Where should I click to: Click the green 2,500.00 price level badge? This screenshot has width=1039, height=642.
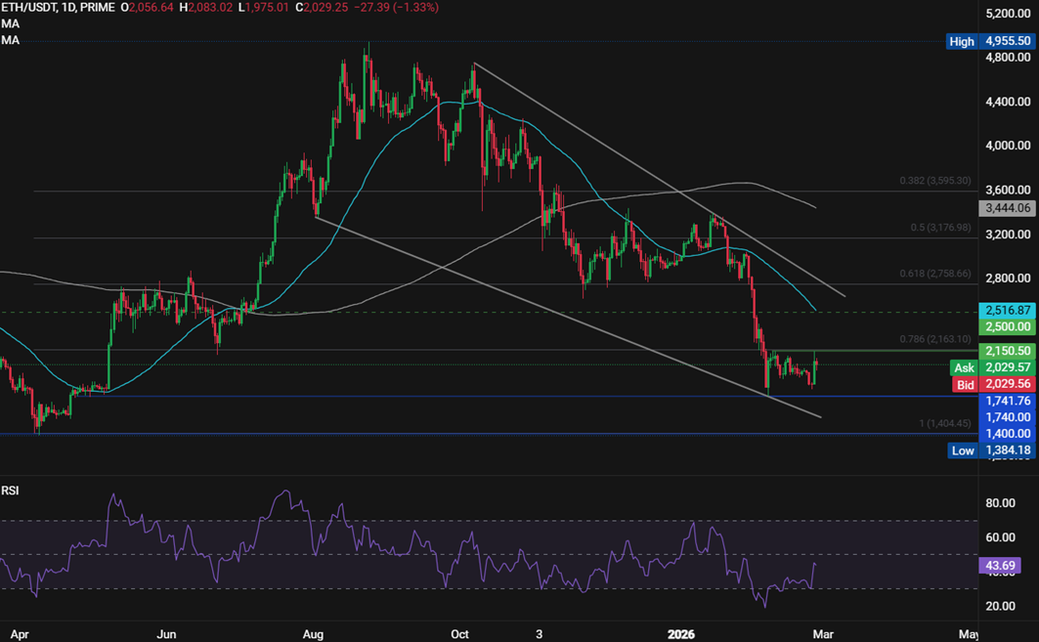click(x=1007, y=326)
